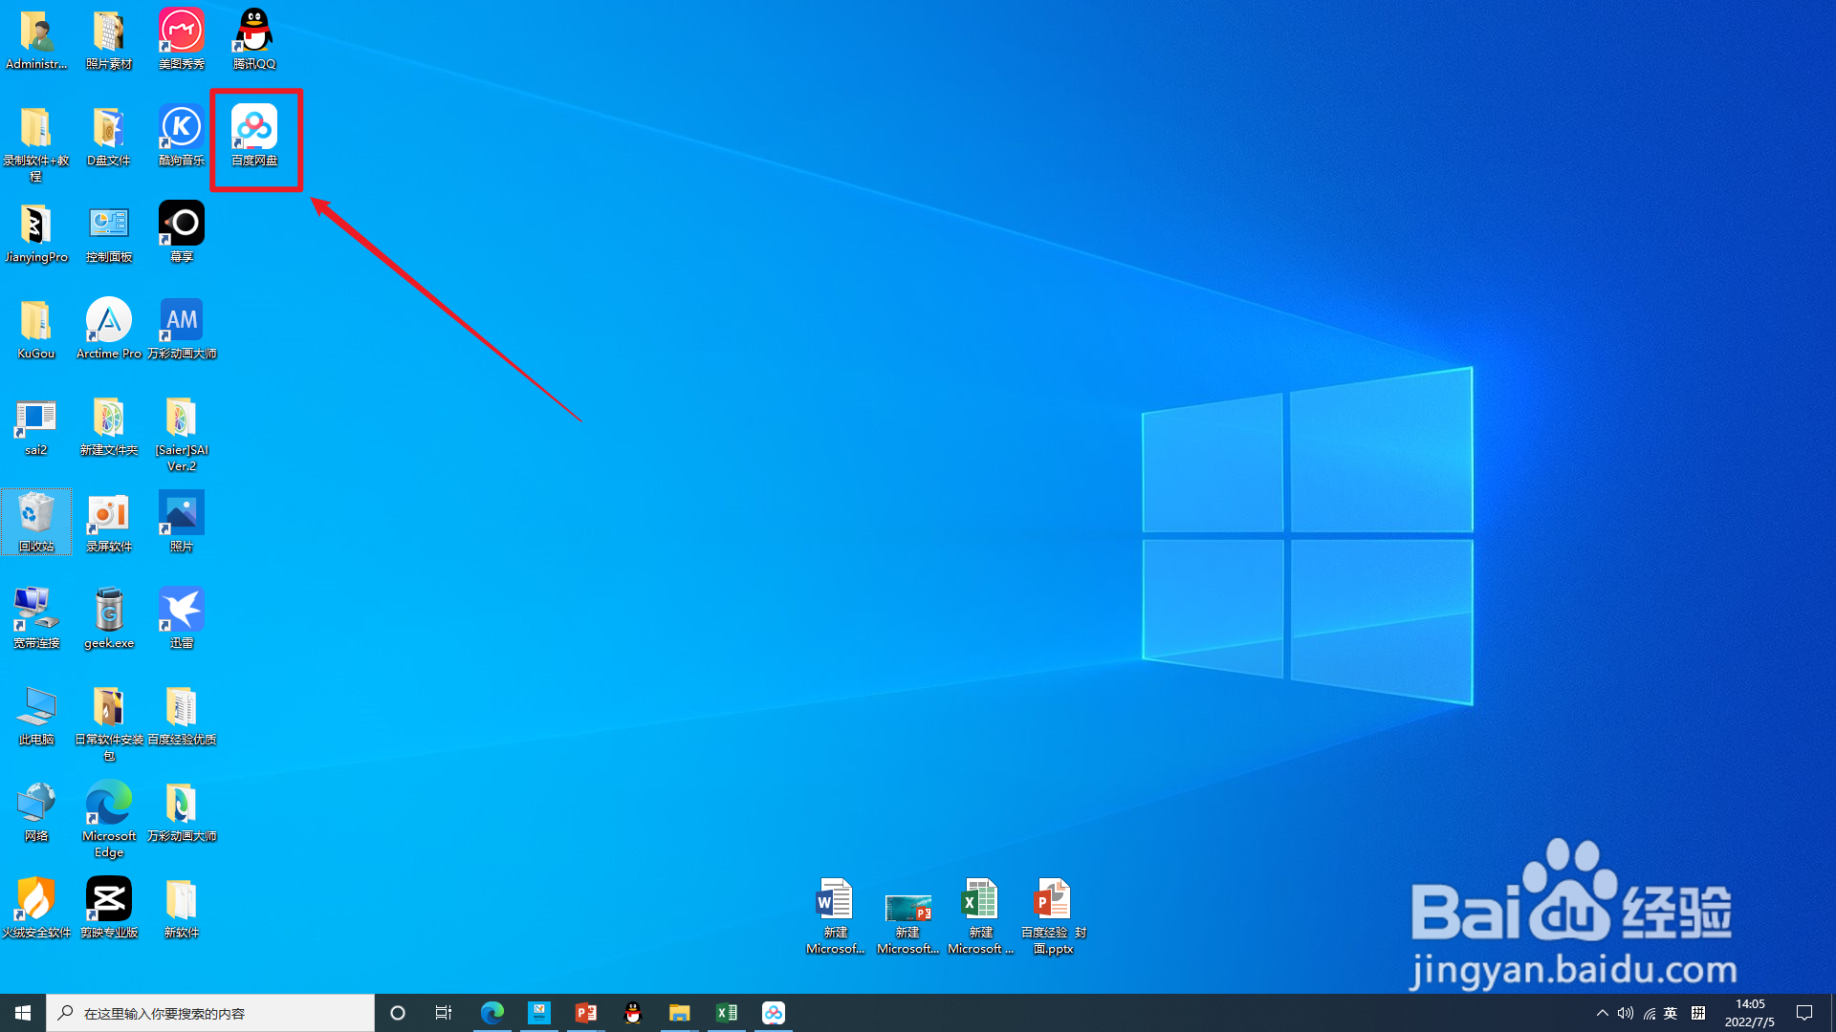The image size is (1836, 1032).
Task: Open the 百度网盘 desktop shortcut
Action: point(254,136)
